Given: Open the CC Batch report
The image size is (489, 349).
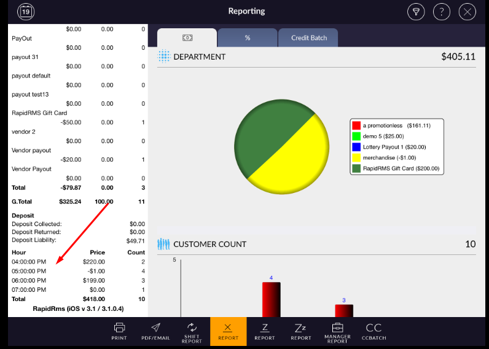Looking at the screenshot, I should point(374,331).
